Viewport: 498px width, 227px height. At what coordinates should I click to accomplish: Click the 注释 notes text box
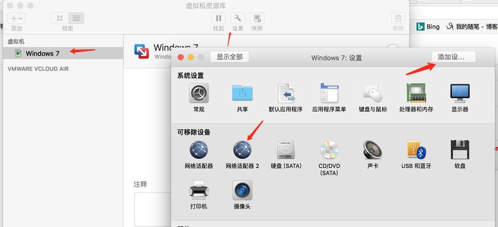pos(152,209)
